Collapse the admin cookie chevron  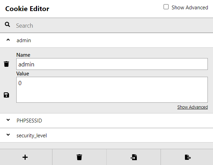pos(8,40)
